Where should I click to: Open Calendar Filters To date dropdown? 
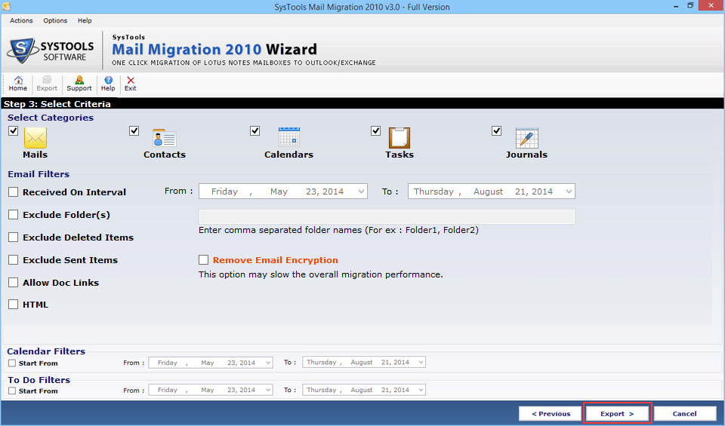421,363
